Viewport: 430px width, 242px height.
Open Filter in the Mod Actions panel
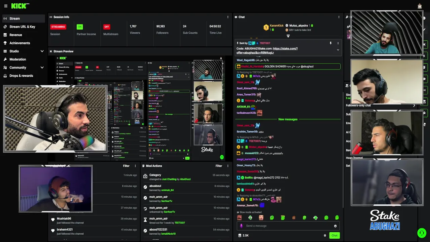tap(219, 166)
